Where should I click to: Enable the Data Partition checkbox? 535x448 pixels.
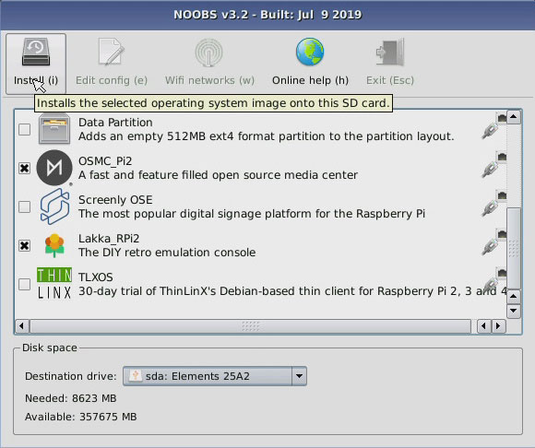pyautogui.click(x=24, y=130)
